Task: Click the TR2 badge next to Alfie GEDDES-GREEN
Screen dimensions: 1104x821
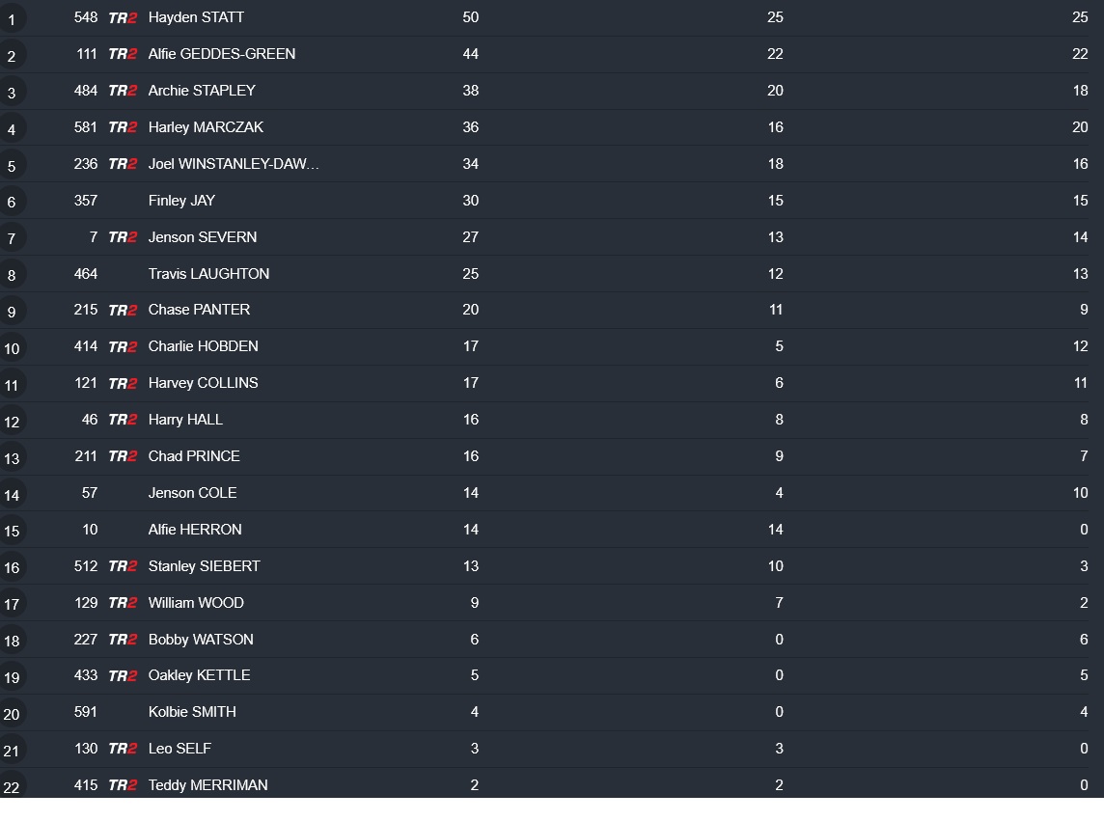Action: point(123,54)
